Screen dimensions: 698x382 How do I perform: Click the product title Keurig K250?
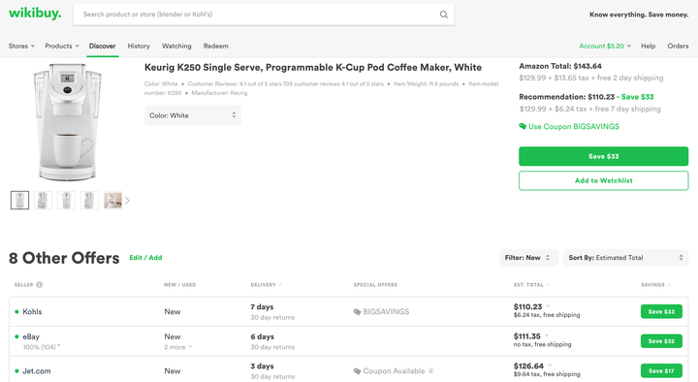(x=313, y=67)
